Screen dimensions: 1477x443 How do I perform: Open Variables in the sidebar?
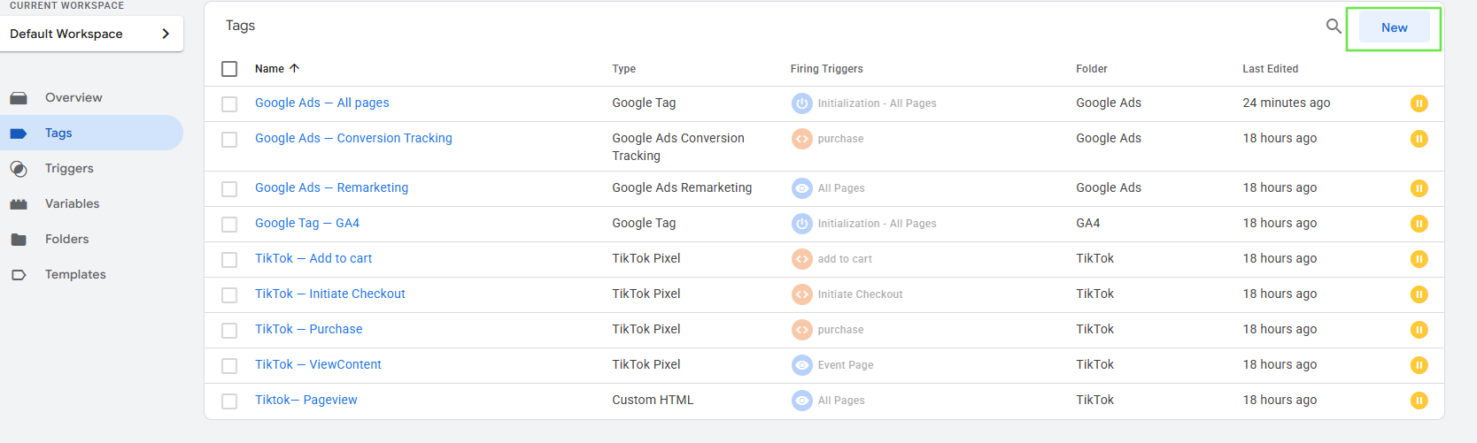click(73, 203)
